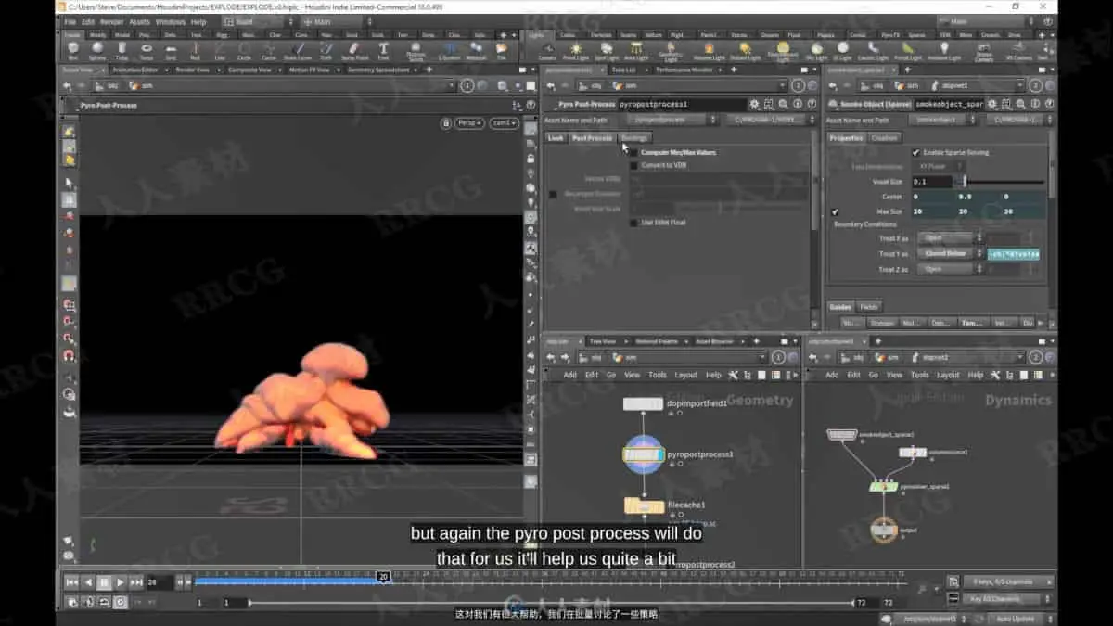Open gear menu for pyropostprocess1 parameters

click(755, 105)
